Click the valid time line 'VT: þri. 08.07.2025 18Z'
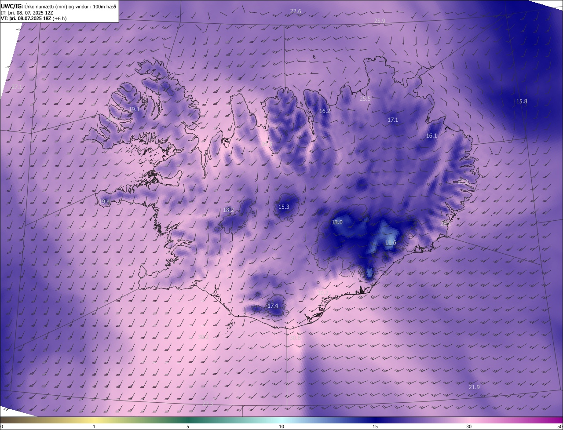Viewport: 563px width, 430px height. (26, 19)
